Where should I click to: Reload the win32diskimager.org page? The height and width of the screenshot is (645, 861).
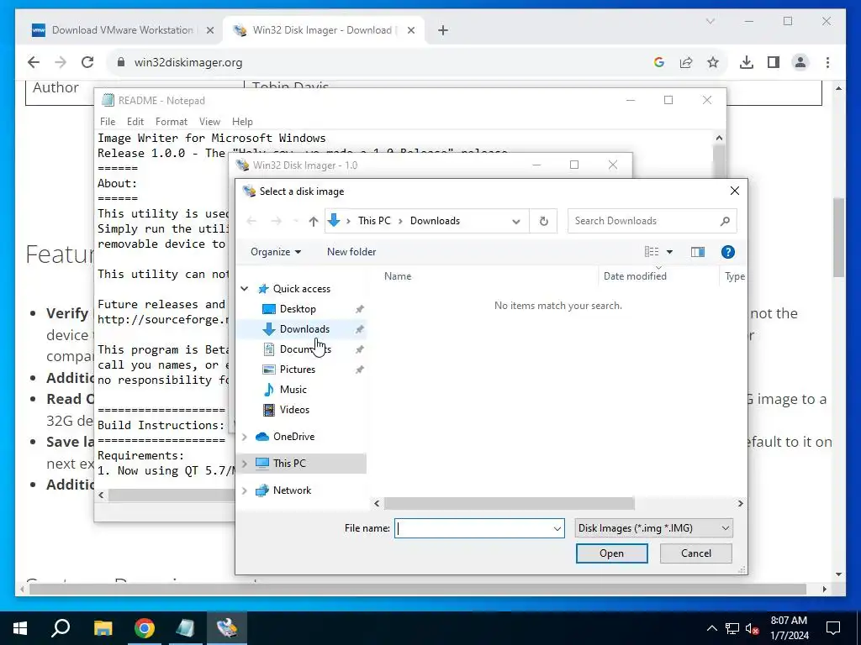click(87, 62)
